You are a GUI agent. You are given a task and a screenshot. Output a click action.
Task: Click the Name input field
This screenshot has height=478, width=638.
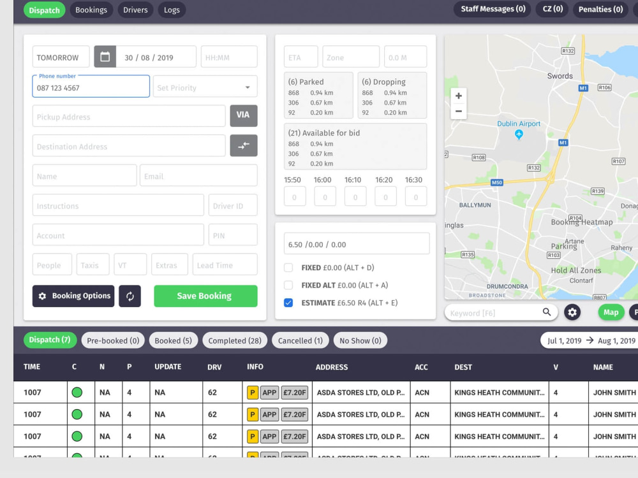(85, 175)
